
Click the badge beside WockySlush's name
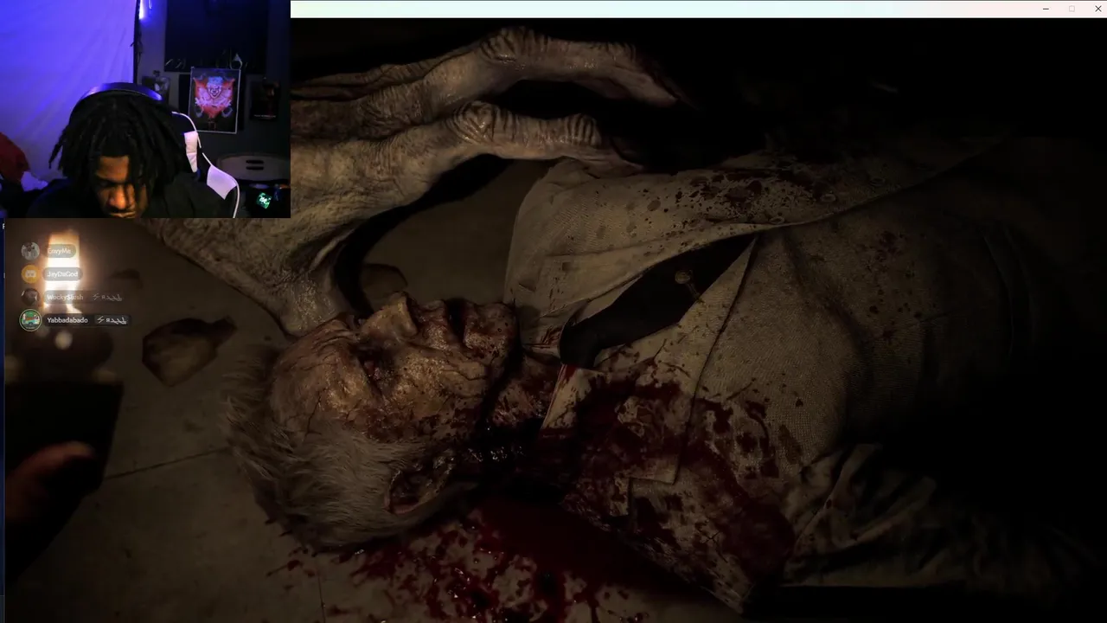pyautogui.click(x=107, y=297)
